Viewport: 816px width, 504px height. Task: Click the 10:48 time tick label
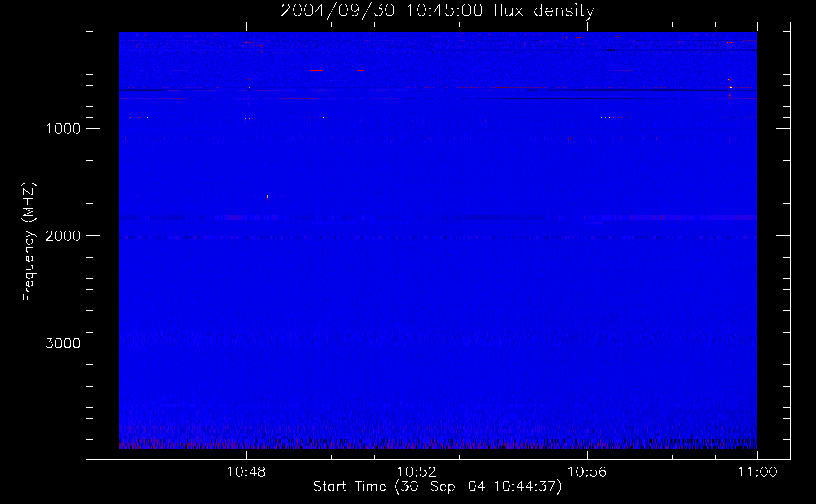tap(246, 472)
